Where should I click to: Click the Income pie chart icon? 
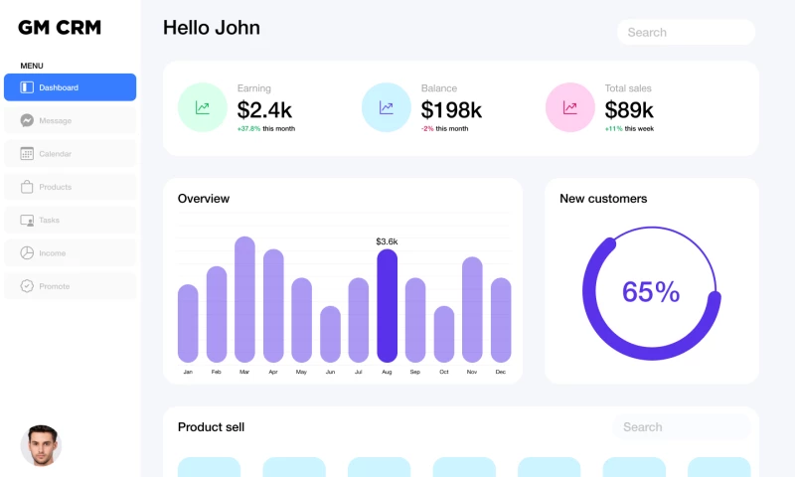(27, 253)
